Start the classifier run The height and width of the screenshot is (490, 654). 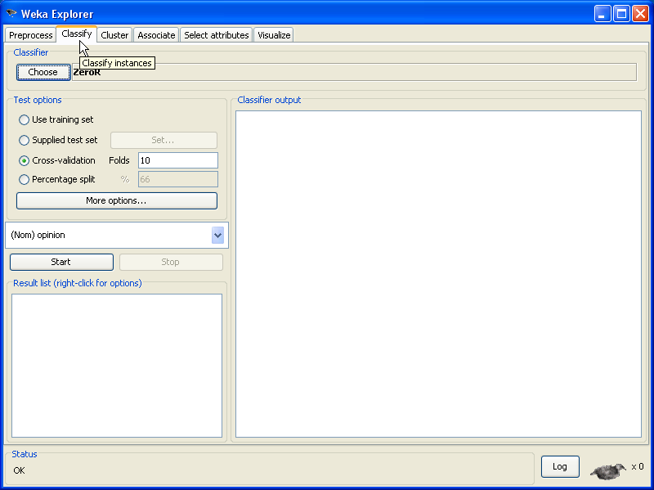click(62, 262)
